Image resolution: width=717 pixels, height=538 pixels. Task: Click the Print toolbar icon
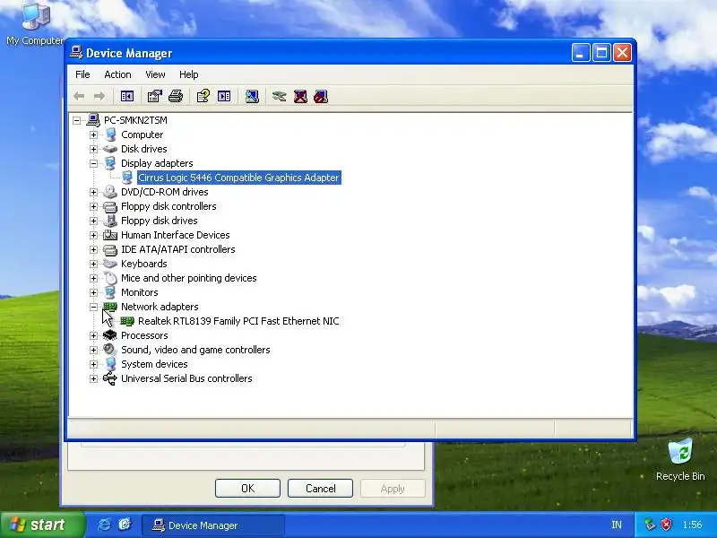[176, 96]
